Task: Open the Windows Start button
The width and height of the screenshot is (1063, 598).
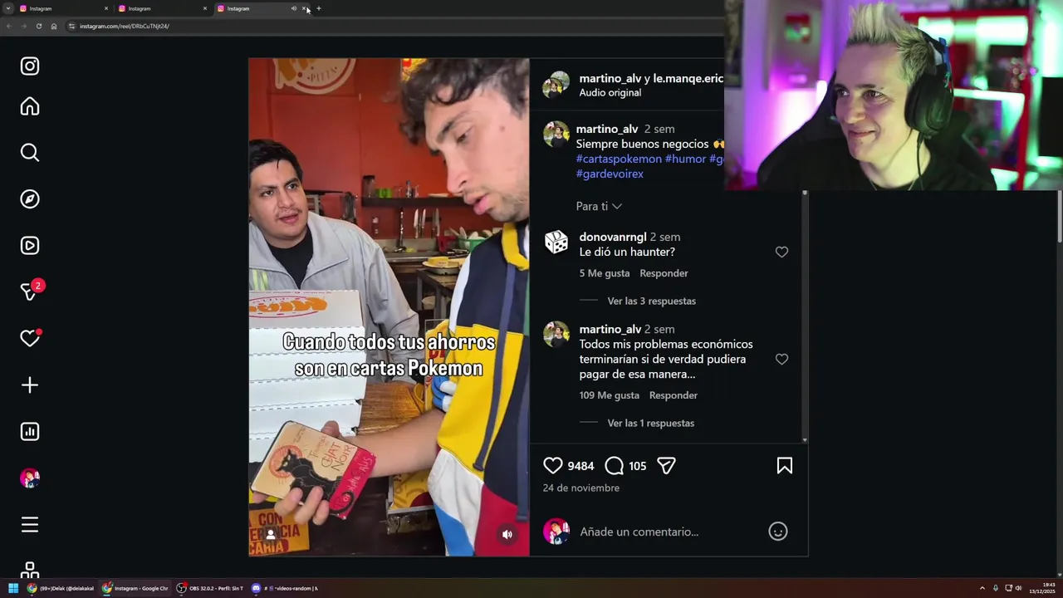Action: (x=12, y=588)
